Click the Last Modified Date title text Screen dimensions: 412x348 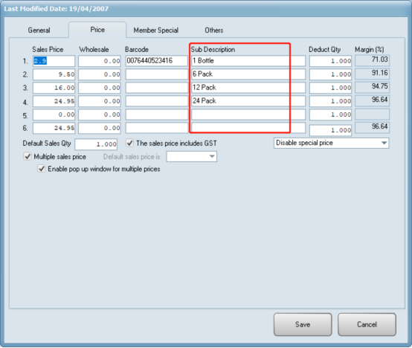[x=57, y=9]
